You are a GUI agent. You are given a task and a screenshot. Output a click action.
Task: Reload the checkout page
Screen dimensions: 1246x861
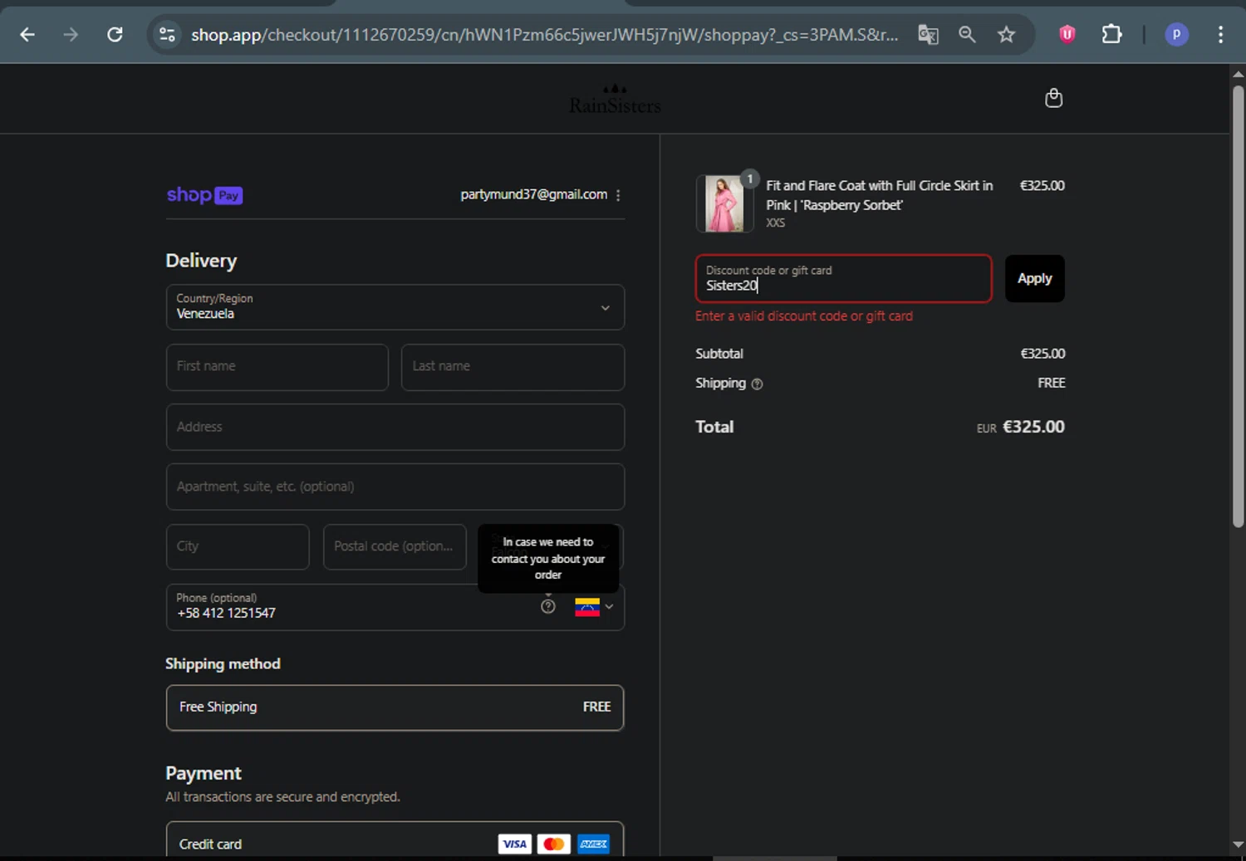point(115,34)
